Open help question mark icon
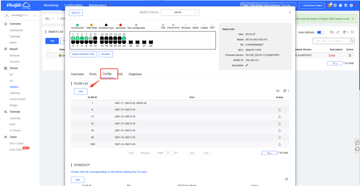The height and width of the screenshot is (187, 360). [x=341, y=5]
